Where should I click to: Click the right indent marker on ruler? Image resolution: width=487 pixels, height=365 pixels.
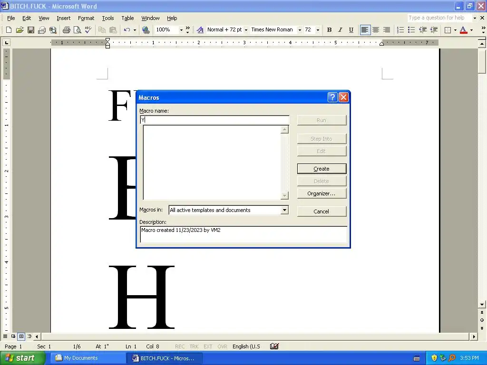[x=382, y=44]
